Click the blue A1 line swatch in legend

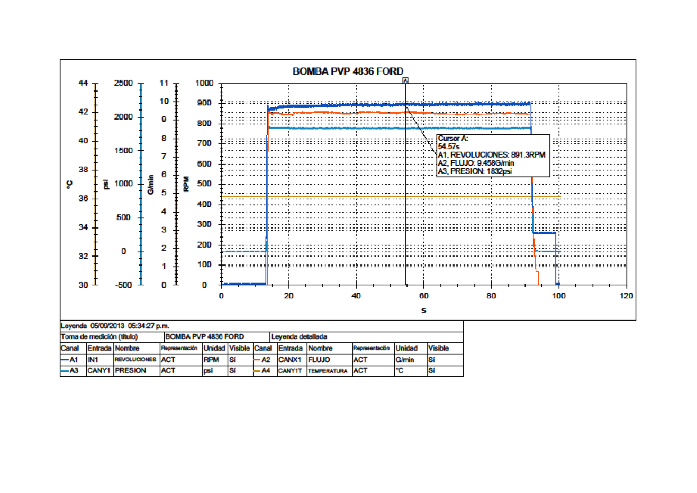click(65, 360)
